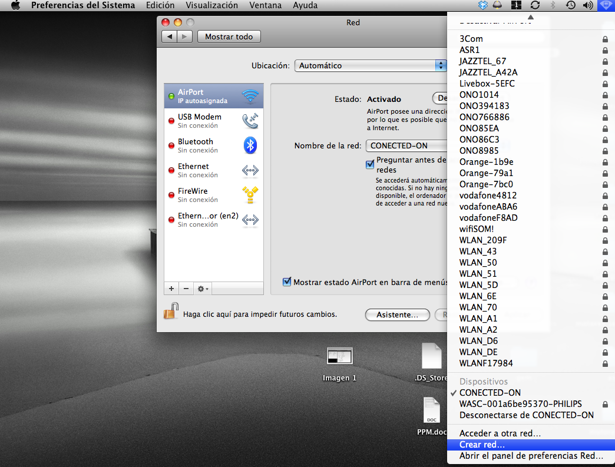Join the ASR1 network

531,50
